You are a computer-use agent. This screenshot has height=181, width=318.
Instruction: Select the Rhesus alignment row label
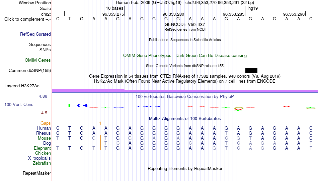coord(44,133)
